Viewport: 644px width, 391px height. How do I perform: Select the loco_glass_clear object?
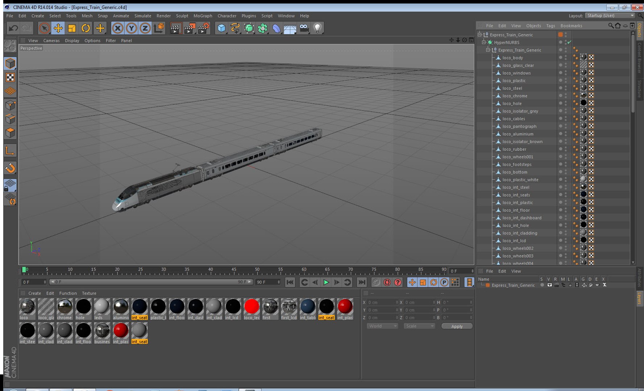[x=518, y=66]
